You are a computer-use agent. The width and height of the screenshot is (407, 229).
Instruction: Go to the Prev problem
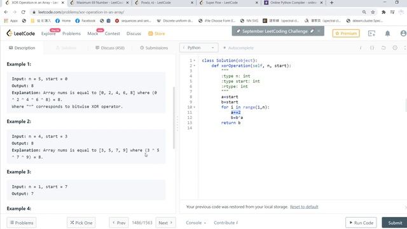pos(119,223)
